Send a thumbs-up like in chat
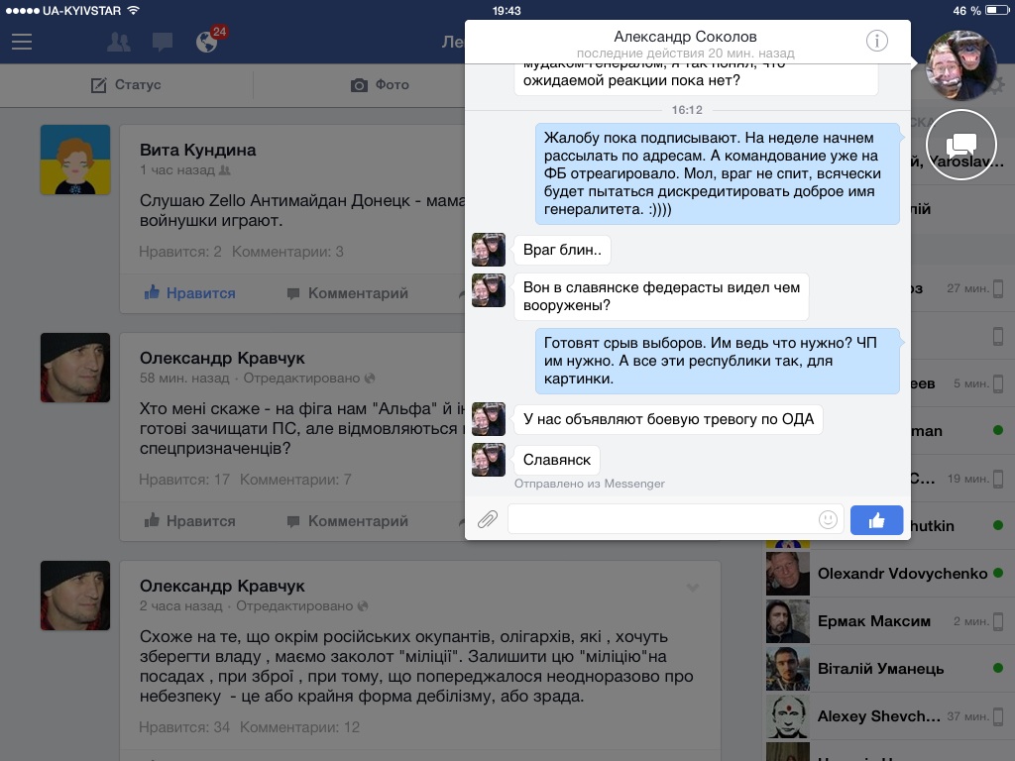Viewport: 1015px width, 761px height. 876,519
